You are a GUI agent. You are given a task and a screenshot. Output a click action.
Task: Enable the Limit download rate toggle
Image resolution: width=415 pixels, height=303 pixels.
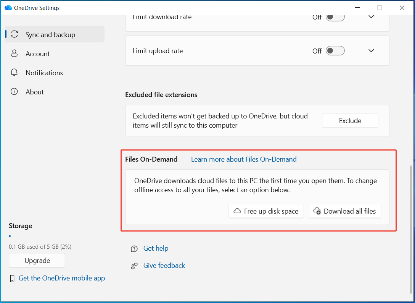(x=335, y=16)
